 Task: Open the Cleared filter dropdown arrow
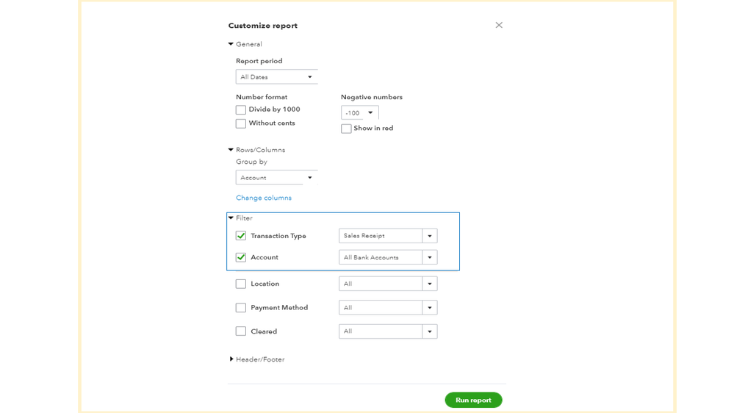pos(430,331)
